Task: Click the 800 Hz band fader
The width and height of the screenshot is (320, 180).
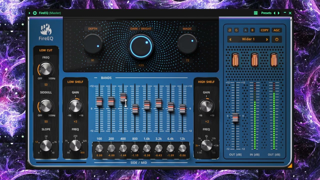Action: tap(135, 109)
